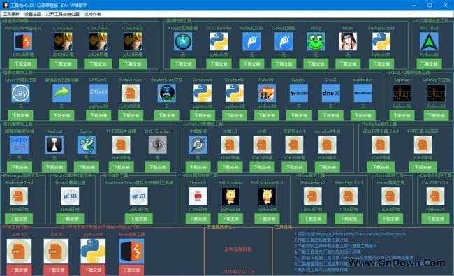Viewport: 454px width, 276px height.
Task: Click the PackerFuzzer python icon
Action: [x=381, y=41]
